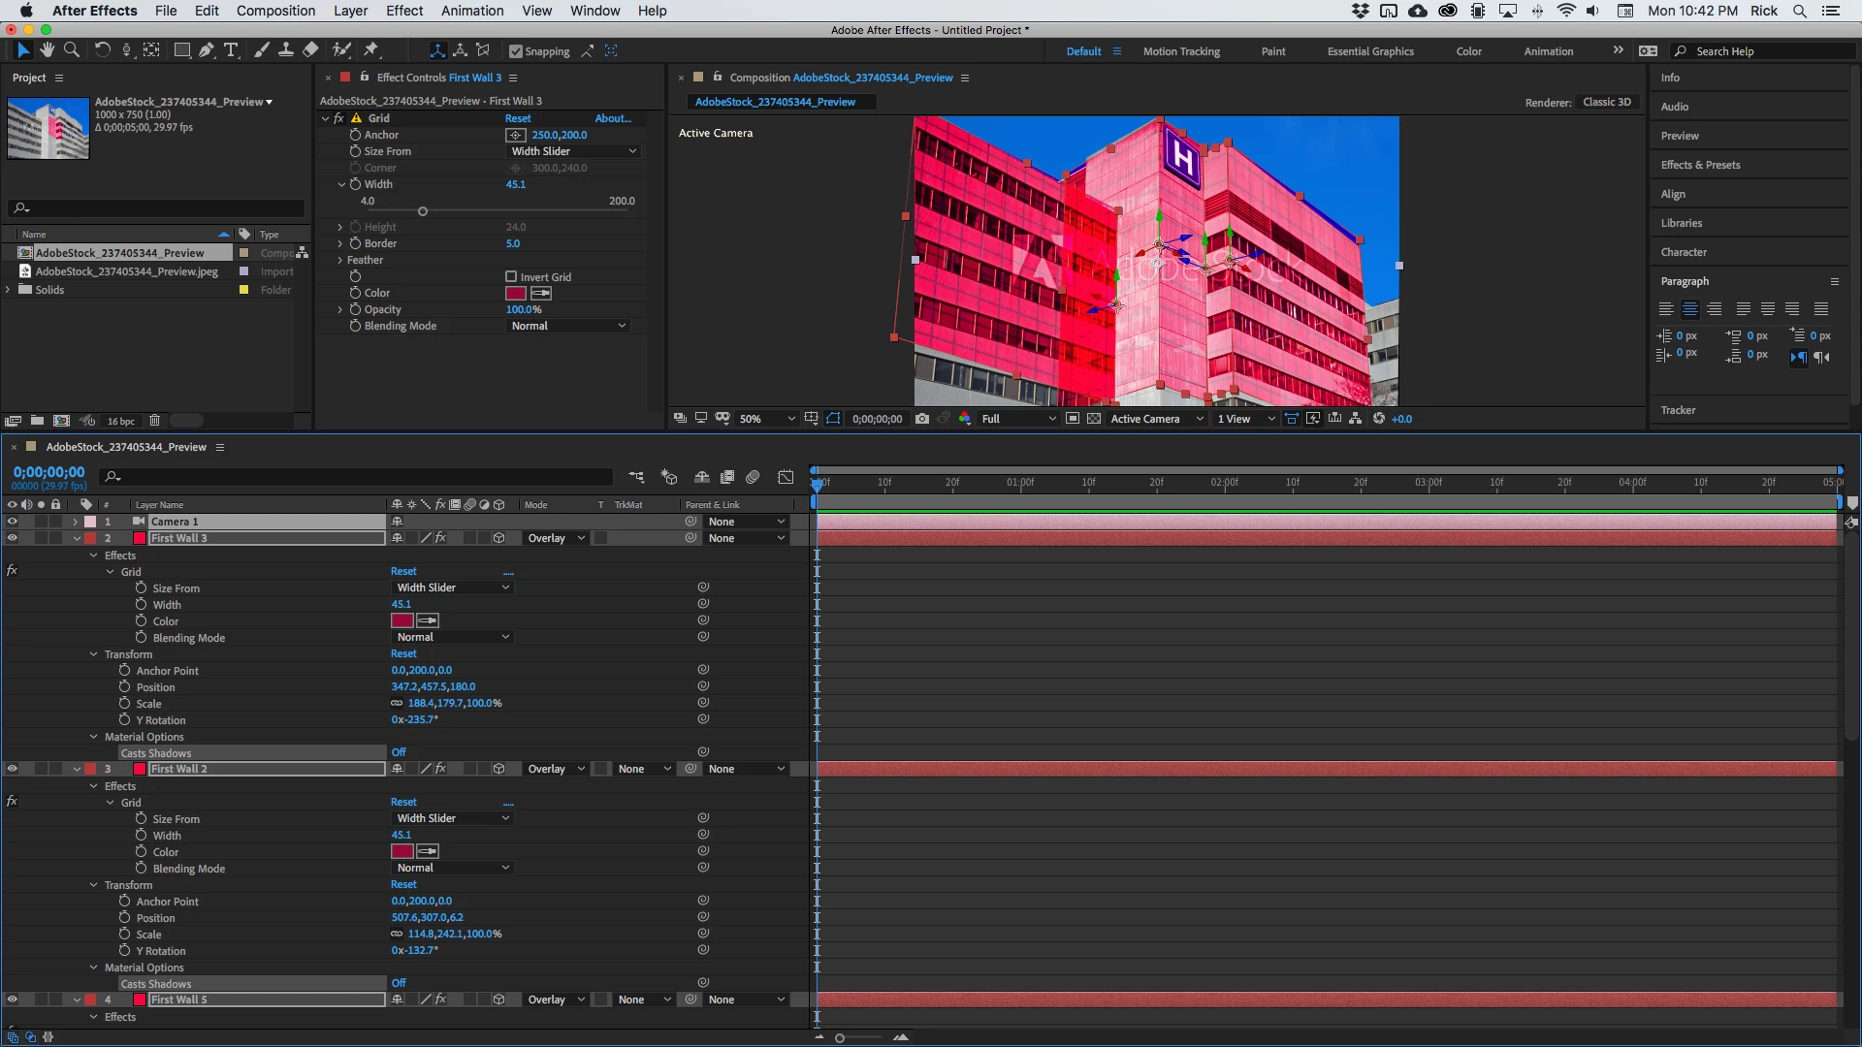Click the About link for Grid effect
The image size is (1862, 1047).
[613, 118]
